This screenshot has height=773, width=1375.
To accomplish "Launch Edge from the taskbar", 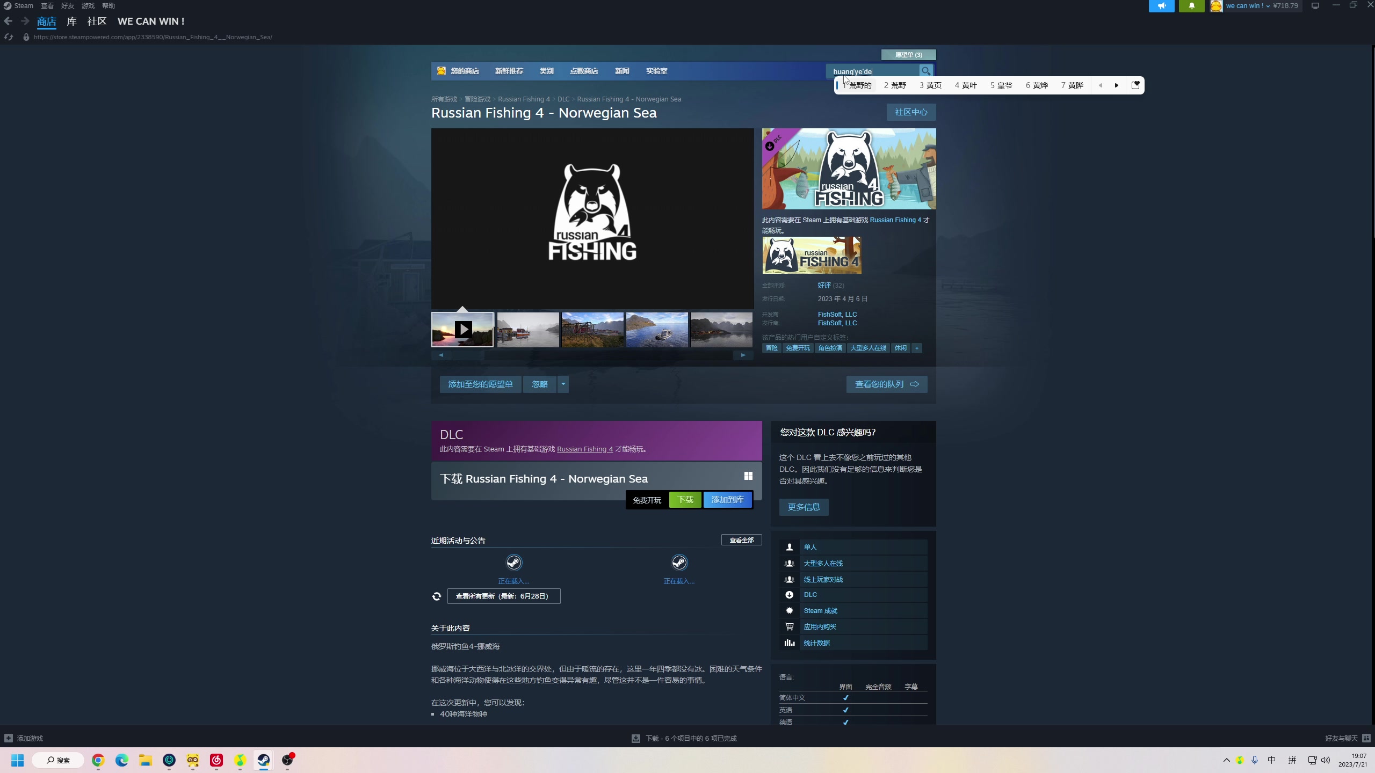I will pyautogui.click(x=122, y=760).
